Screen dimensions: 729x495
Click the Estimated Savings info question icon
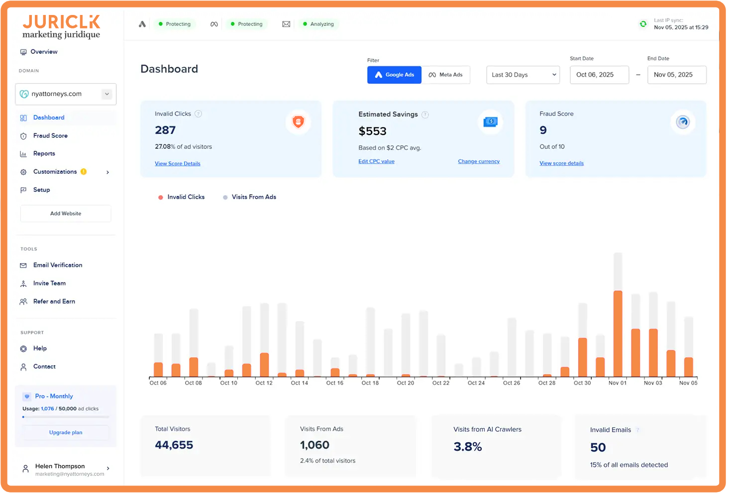pos(425,115)
